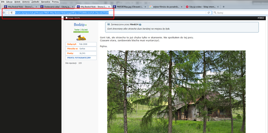Click the wooden hut photo in the post

176,92
